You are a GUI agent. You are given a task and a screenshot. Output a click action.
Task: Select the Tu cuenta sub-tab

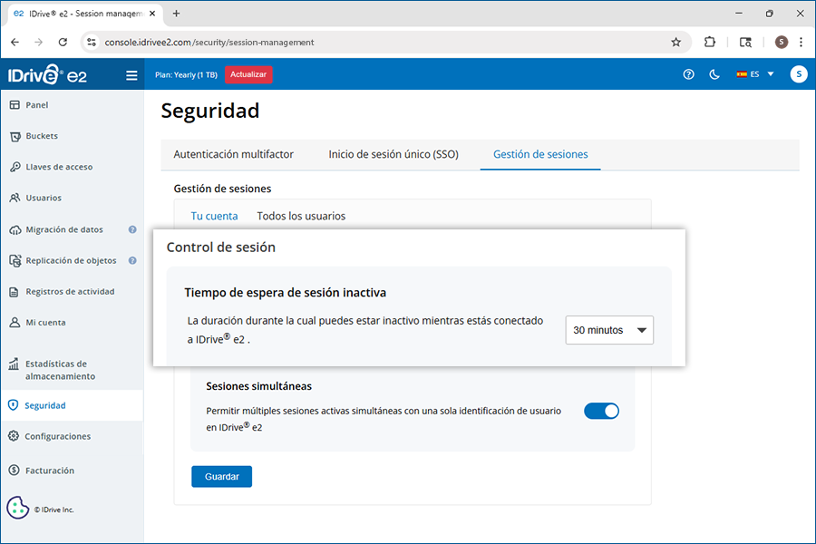coord(214,216)
